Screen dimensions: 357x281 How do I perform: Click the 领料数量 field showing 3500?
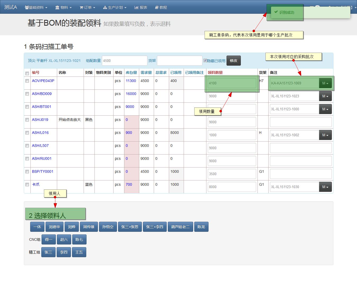coord(232,174)
